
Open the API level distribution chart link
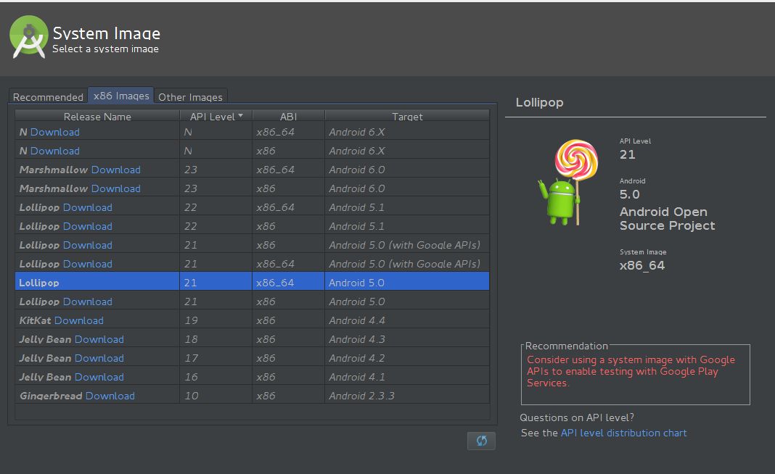[x=624, y=433]
